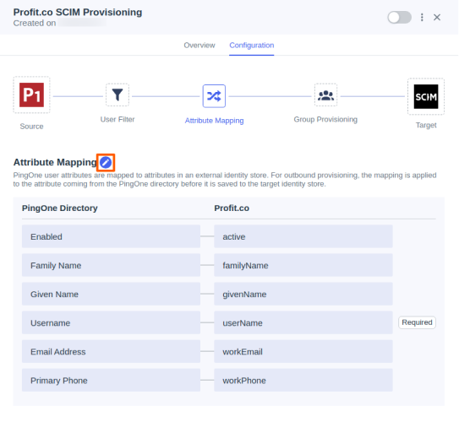
Task: Click the Group Provisioning step label
Action: [325, 119]
